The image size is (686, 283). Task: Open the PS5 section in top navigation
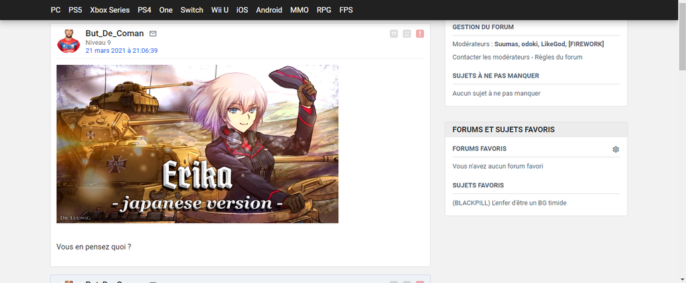click(x=75, y=9)
